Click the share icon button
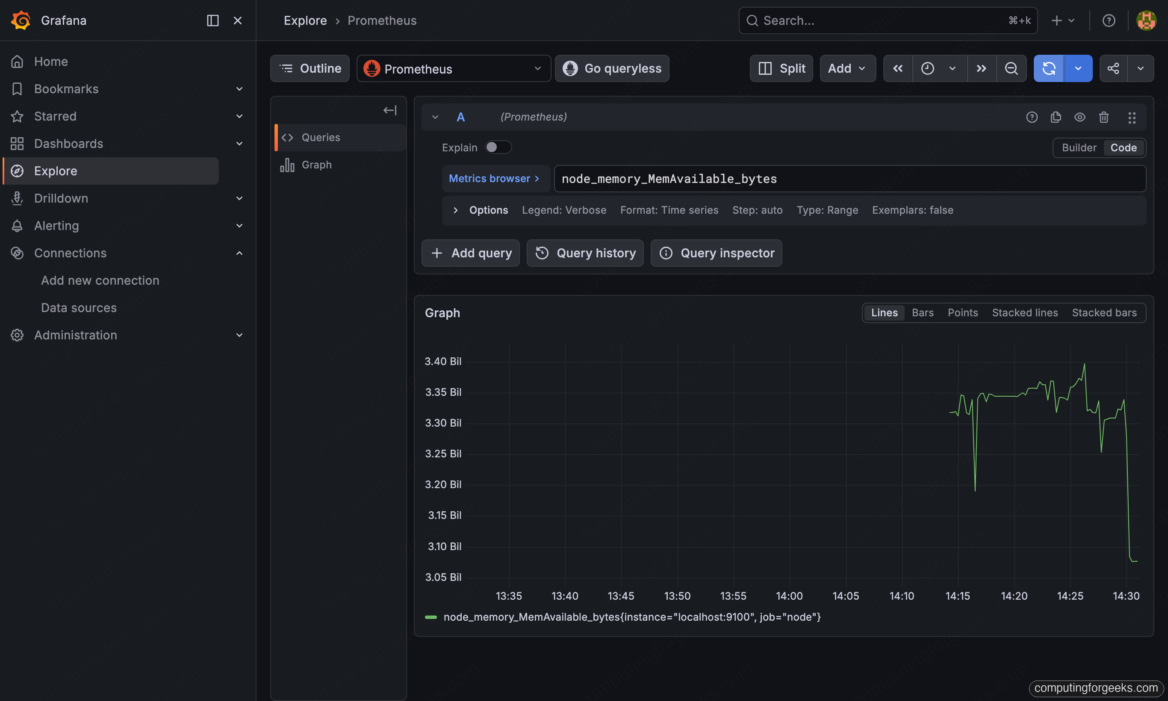The height and width of the screenshot is (701, 1168). pyautogui.click(x=1113, y=68)
